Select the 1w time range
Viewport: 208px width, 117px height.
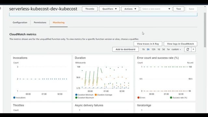tap(168, 49)
